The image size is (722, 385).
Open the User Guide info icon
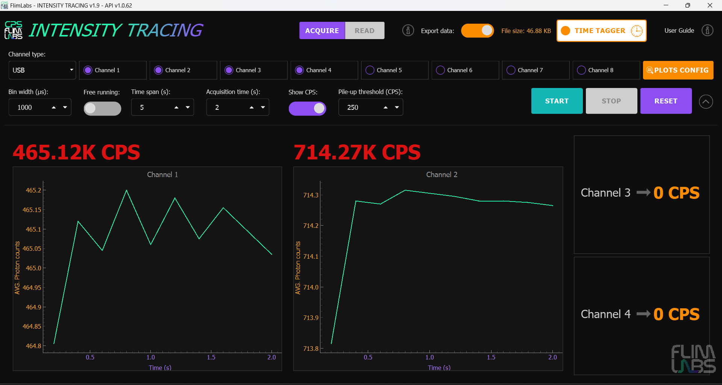coord(707,30)
